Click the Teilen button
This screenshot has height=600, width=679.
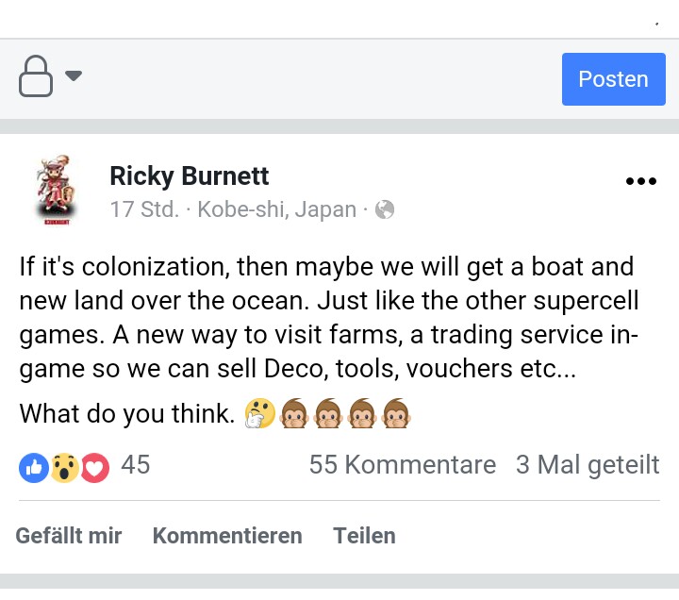364,536
